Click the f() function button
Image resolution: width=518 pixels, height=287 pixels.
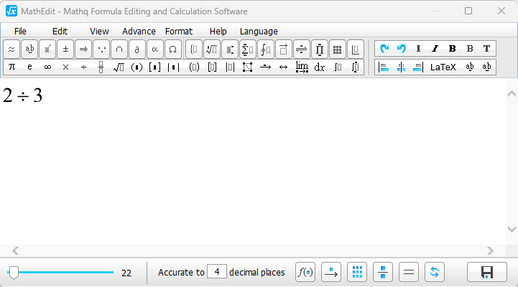tap(305, 272)
